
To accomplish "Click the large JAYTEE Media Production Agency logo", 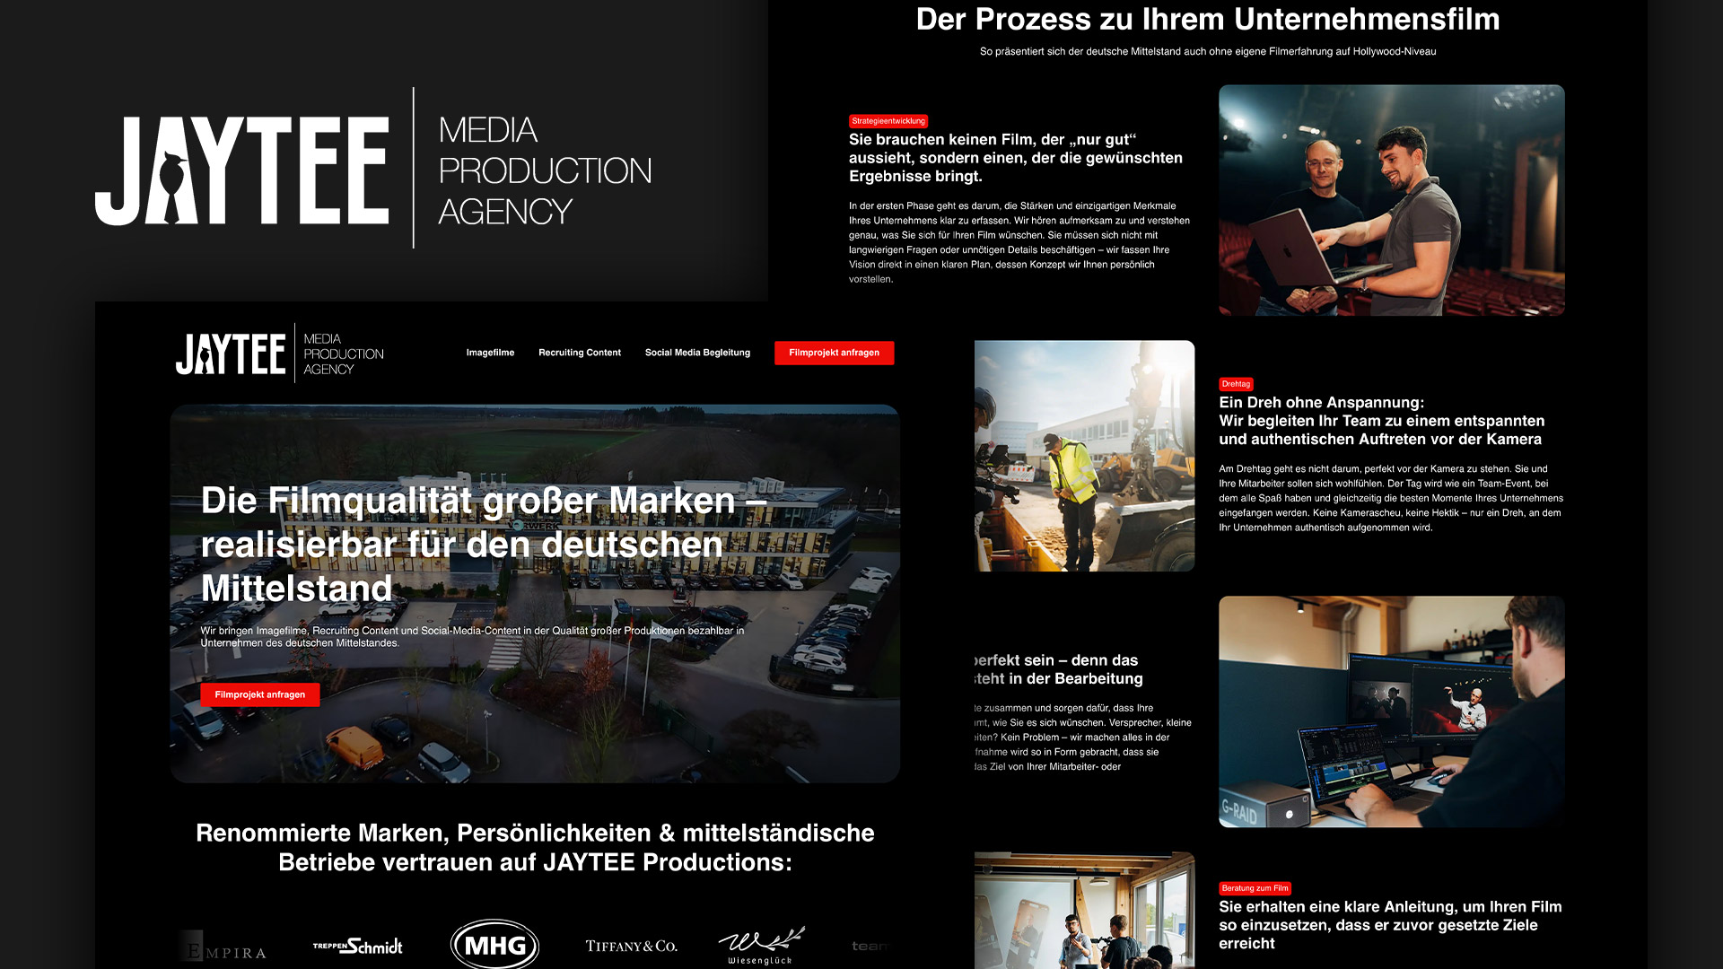I will click(374, 169).
